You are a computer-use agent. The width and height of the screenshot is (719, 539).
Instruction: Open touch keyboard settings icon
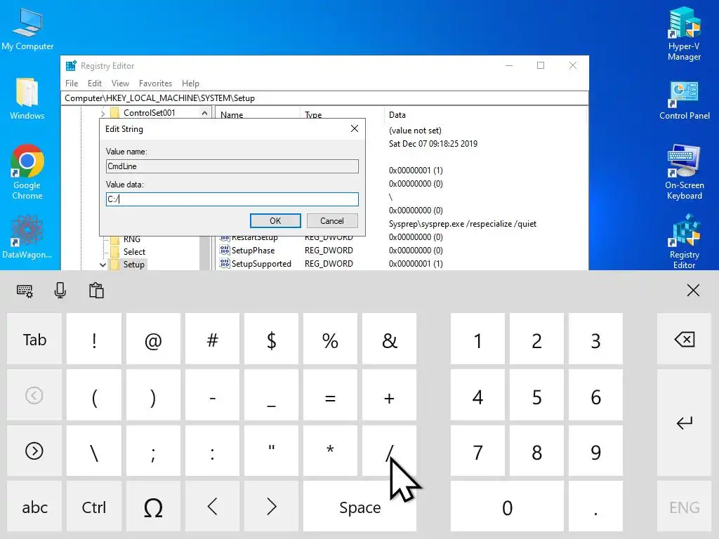pyautogui.click(x=25, y=291)
